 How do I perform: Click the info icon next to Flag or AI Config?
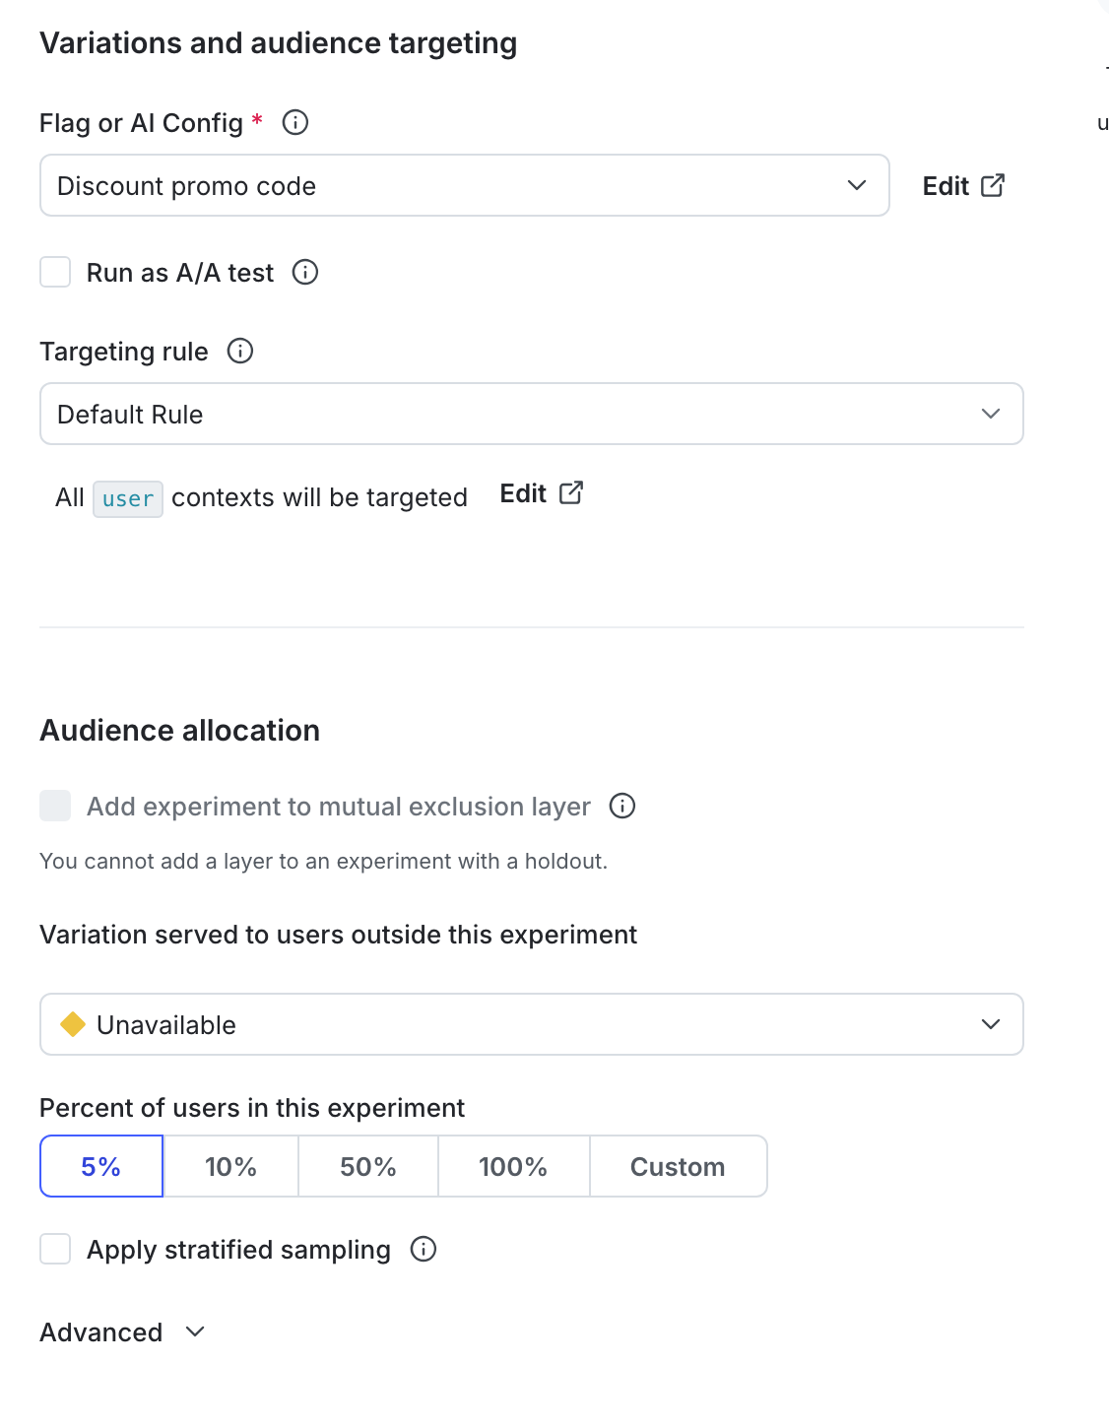coord(294,122)
